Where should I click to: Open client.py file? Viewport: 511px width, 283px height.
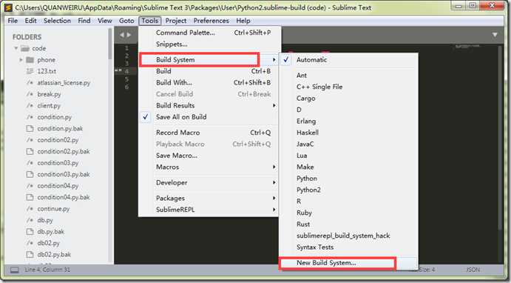[49, 105]
